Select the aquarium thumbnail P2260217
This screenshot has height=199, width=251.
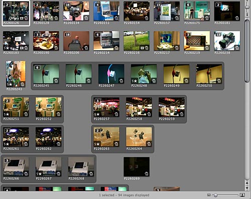point(167,41)
